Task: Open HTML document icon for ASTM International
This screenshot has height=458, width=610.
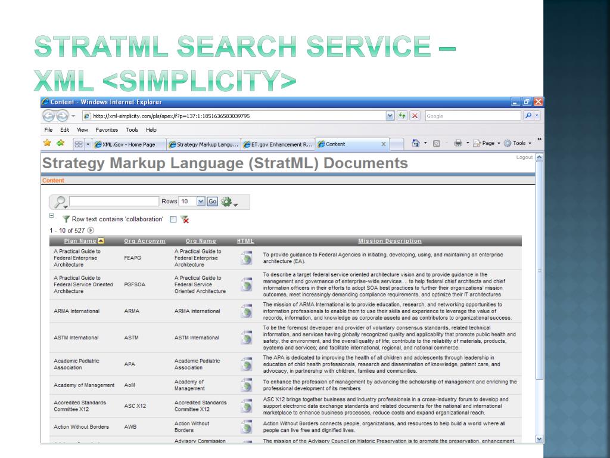Action: (246, 338)
